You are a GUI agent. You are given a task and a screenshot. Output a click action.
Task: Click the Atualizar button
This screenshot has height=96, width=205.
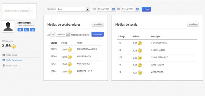click(x=97, y=34)
